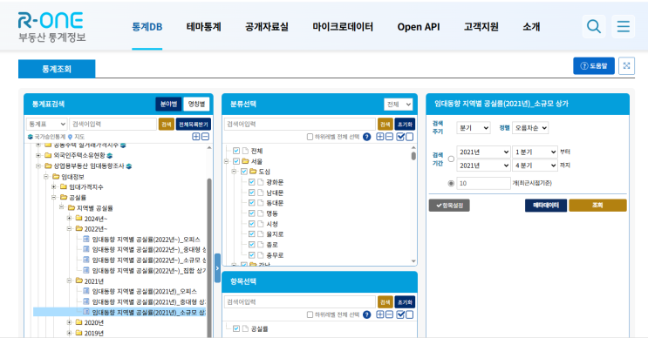Screen dimensions: 648x338
Task: Click table icon of 공실률(2022년~)_집합 상가
Action: (86, 270)
